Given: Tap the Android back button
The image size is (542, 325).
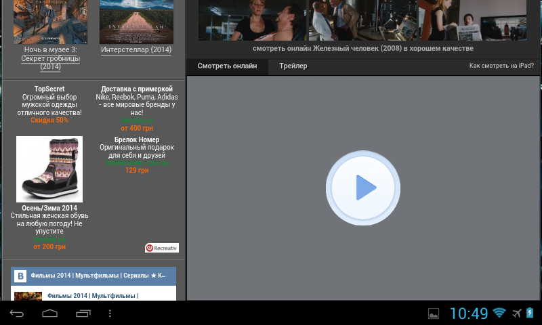Looking at the screenshot, I should click(16, 313).
